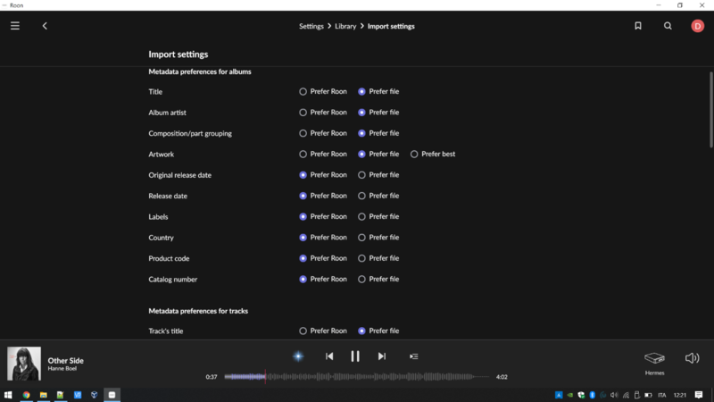Set Product code to Prefer Roon

point(323,258)
